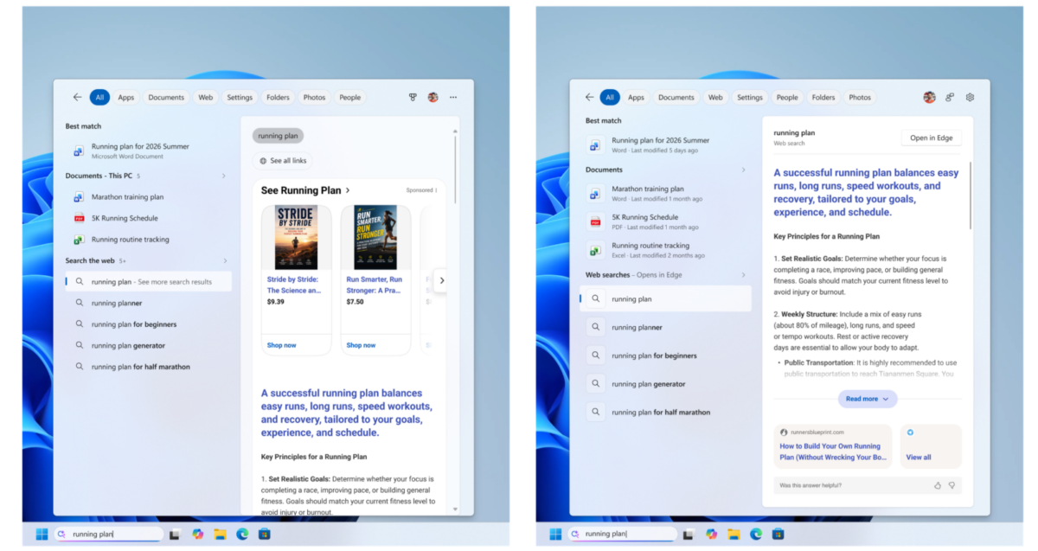Open Task View on right taskbar
Image resolution: width=1038 pixels, height=551 pixels.
click(689, 534)
